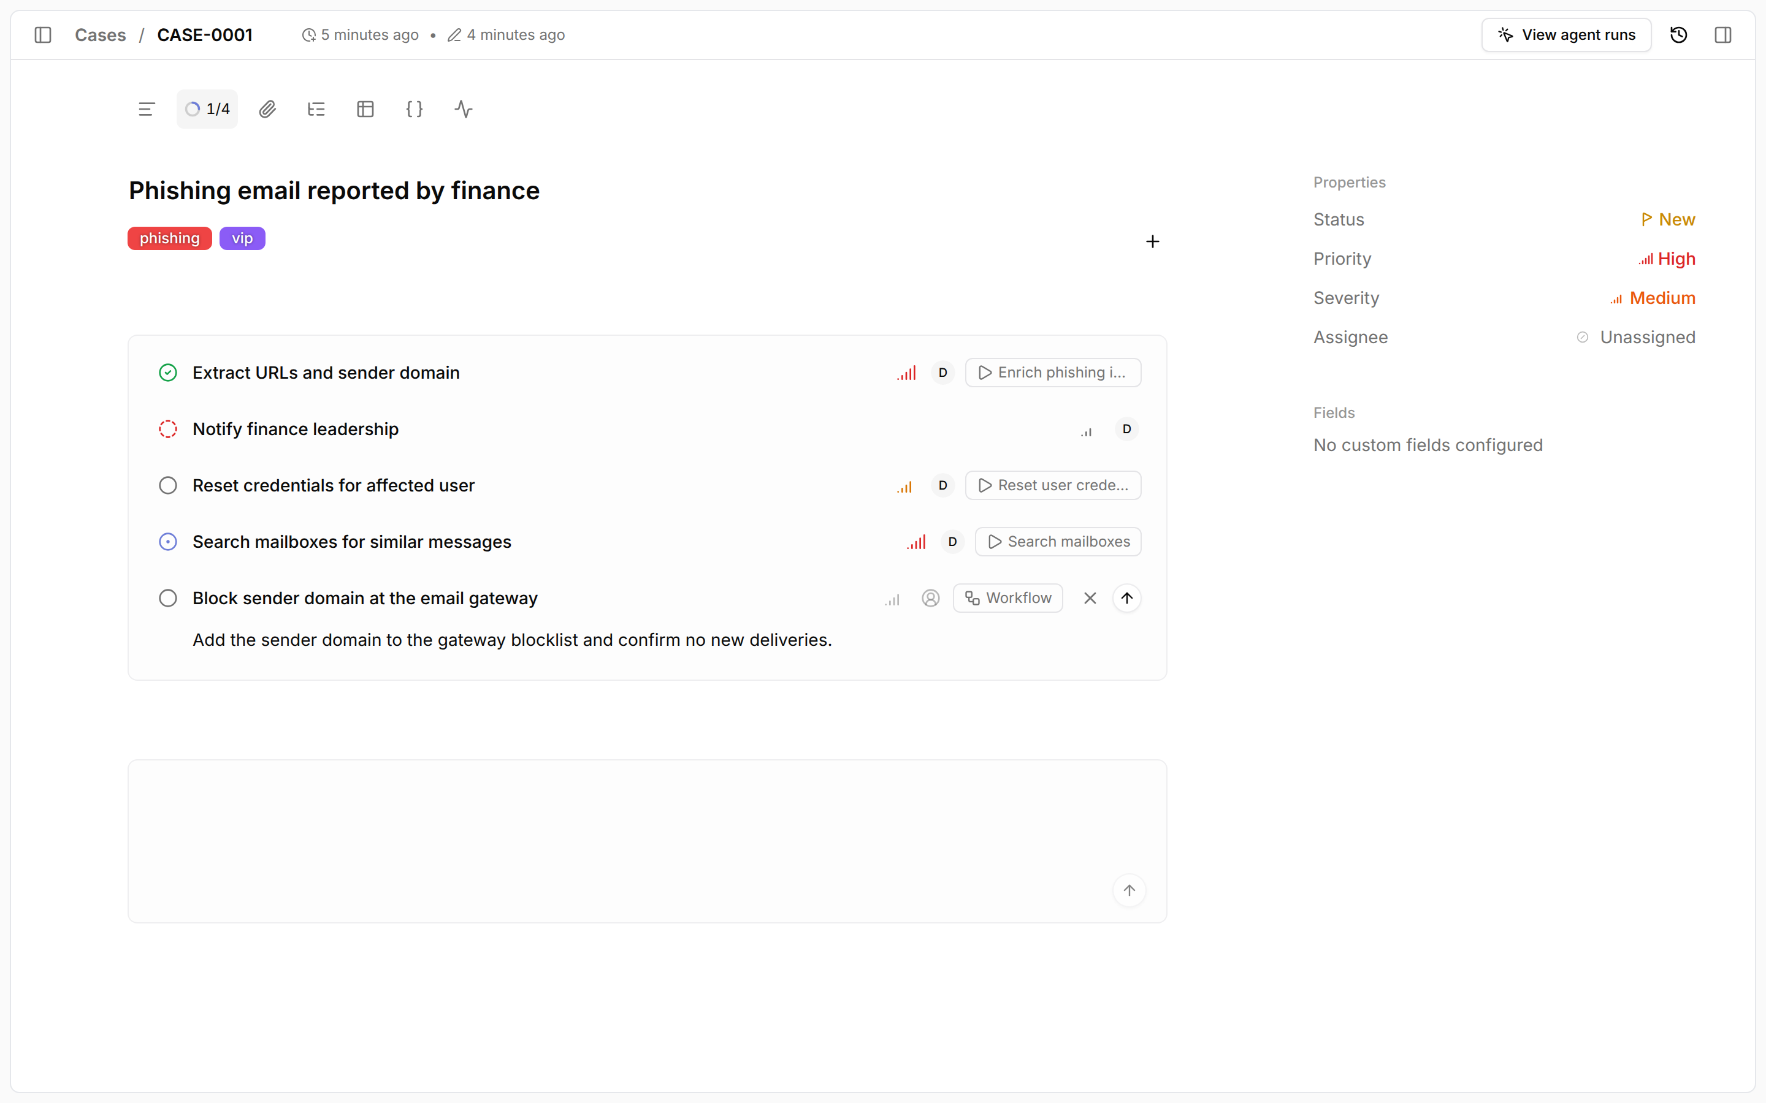The width and height of the screenshot is (1766, 1103).
Task: Click the CASE-0001 breadcrumb
Action: pyautogui.click(x=204, y=35)
